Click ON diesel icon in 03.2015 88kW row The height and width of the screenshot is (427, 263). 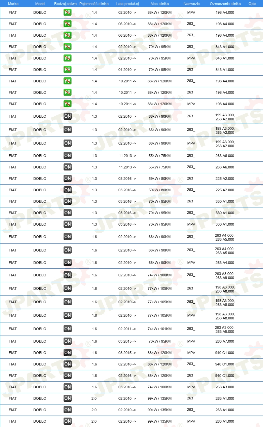pyautogui.click(x=68, y=353)
